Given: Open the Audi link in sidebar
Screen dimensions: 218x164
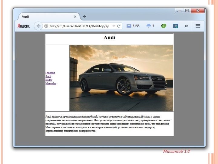Looking at the screenshot, I should click(x=48, y=76).
